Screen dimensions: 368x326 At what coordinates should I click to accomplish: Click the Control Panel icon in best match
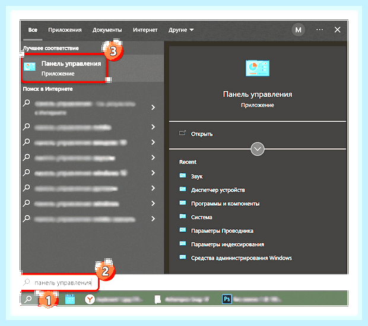(30, 67)
